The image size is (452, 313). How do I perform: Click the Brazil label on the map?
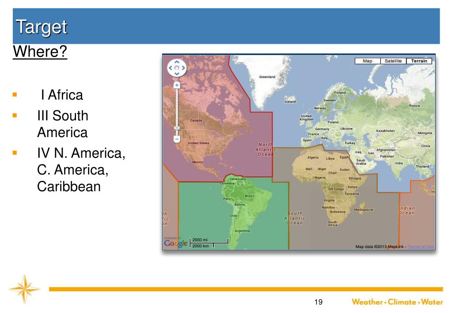[x=249, y=196]
